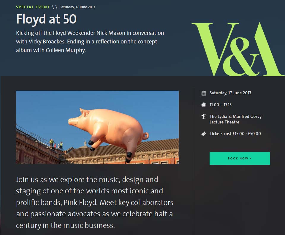The width and height of the screenshot is (285, 235).
Task: Click the calendar icon beside the date
Action: click(204, 93)
